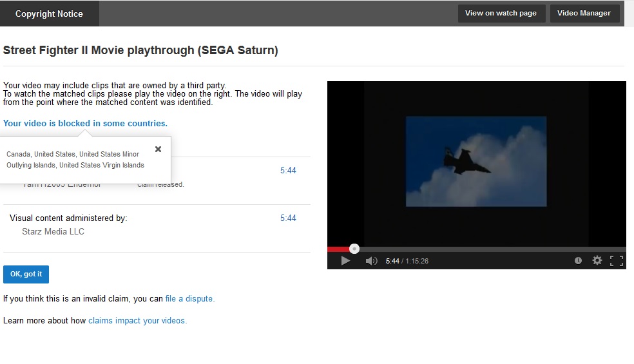Screen dimensions: 634x364
Task: Click the OK, got it button
Action: tap(26, 274)
